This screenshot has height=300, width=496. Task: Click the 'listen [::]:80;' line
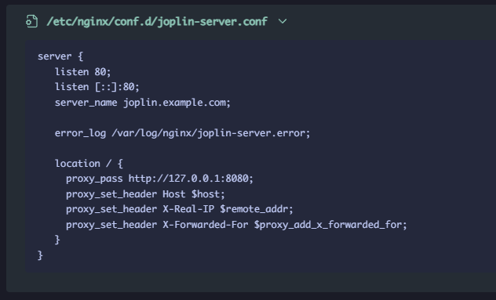click(x=97, y=87)
